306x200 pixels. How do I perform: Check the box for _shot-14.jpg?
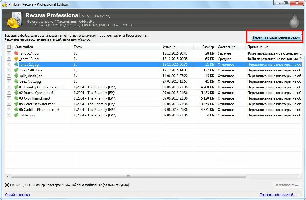[x=9, y=53]
